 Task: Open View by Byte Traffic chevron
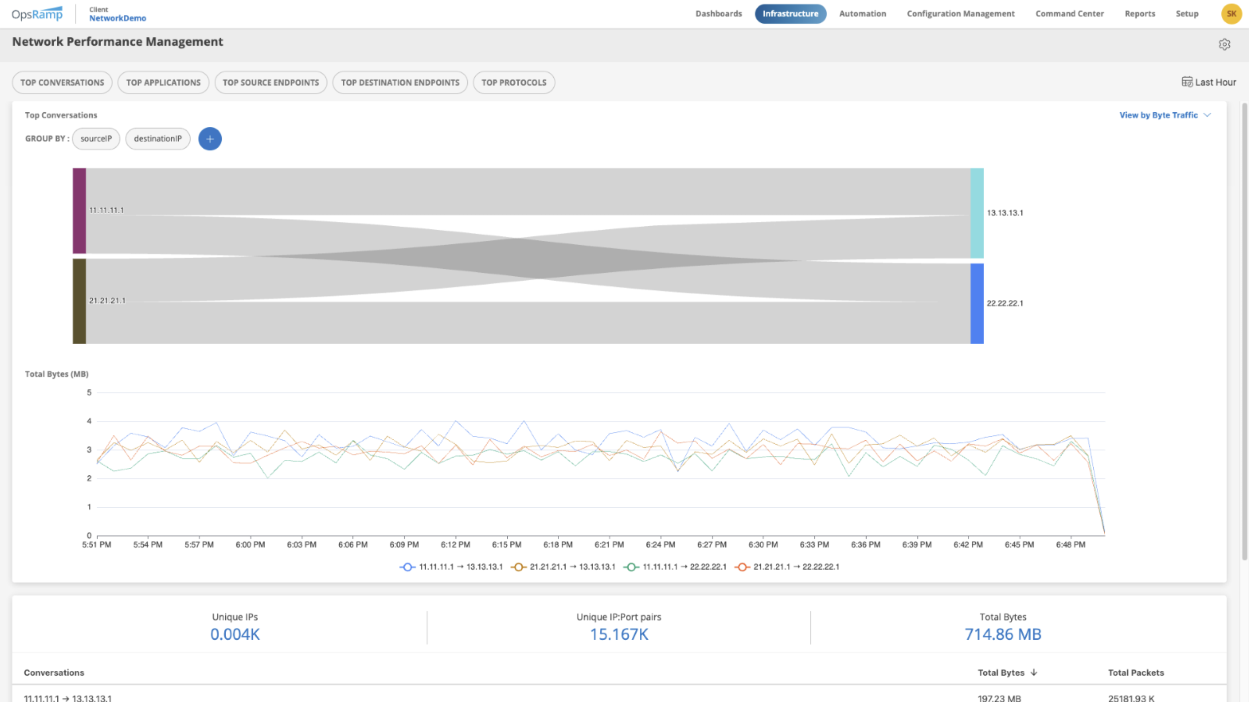(x=1207, y=115)
